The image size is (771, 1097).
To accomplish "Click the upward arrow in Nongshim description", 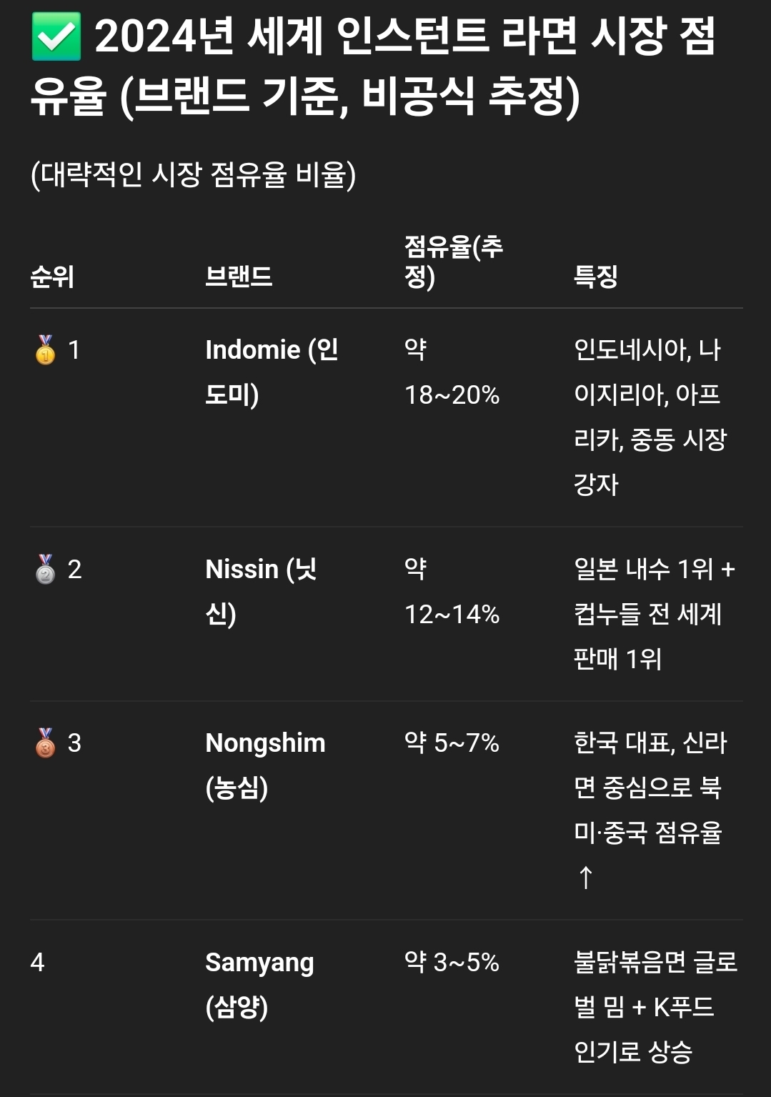I will [585, 877].
